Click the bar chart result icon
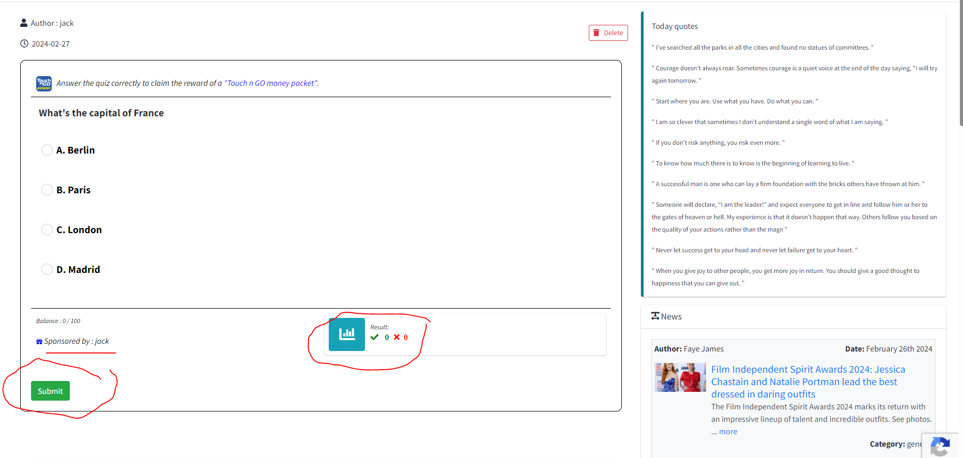Screen dimensions: 963x458 (347, 334)
